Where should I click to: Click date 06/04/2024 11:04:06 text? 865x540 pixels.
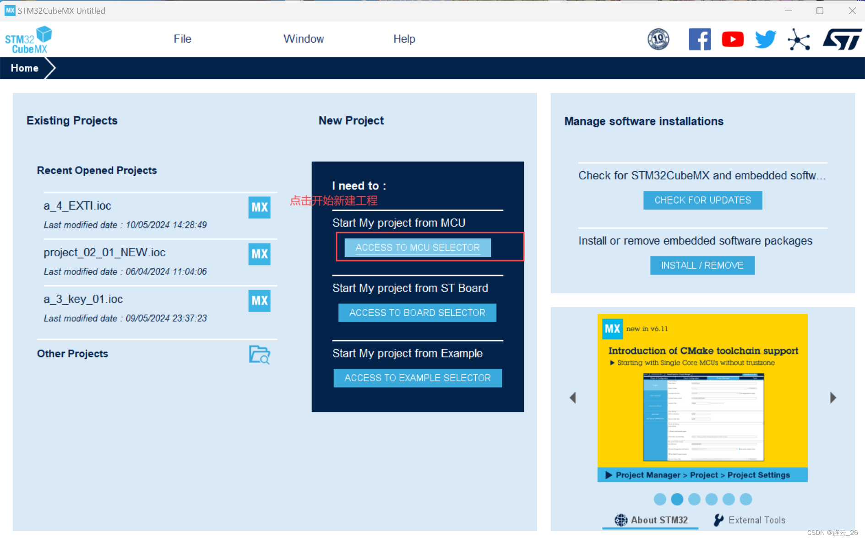166,272
